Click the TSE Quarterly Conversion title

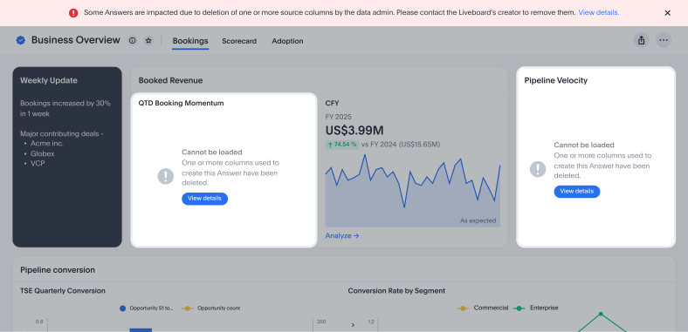[x=63, y=291]
